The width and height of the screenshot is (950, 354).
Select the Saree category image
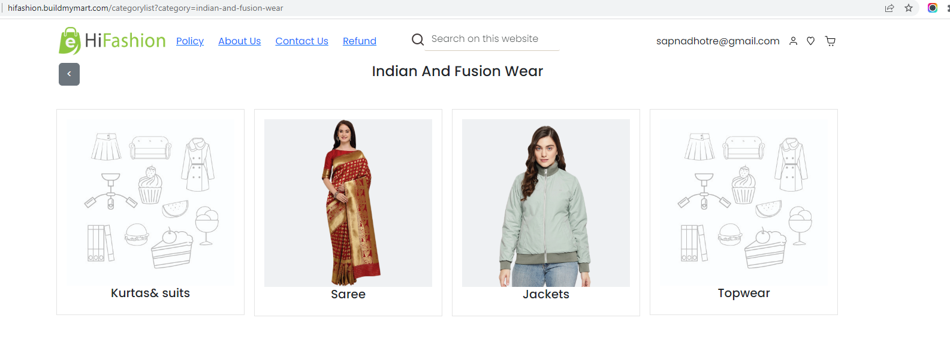pyautogui.click(x=348, y=203)
